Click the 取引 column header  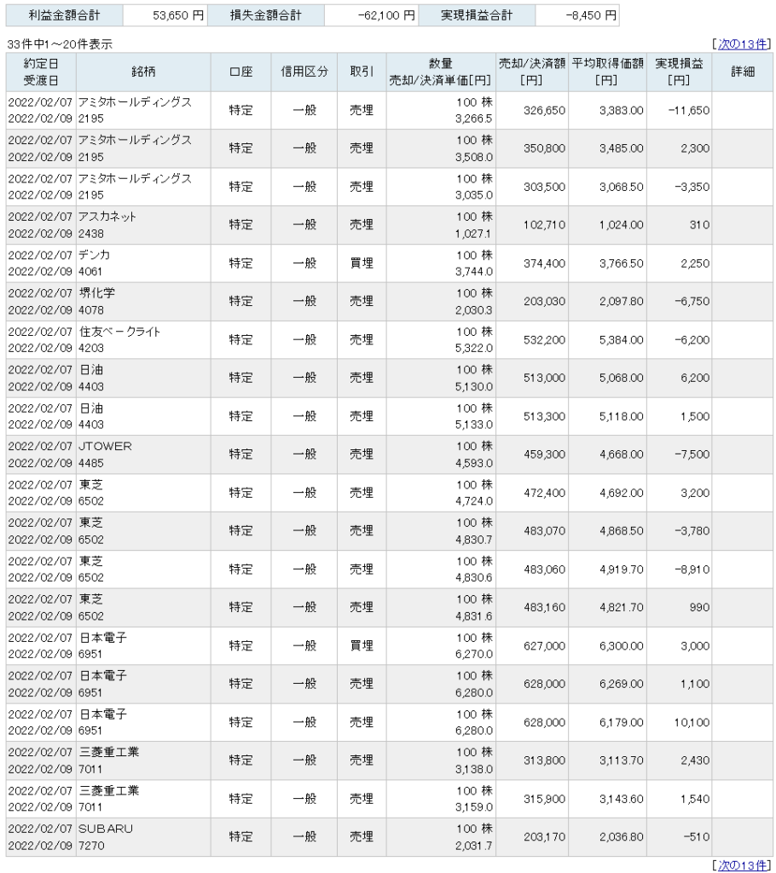click(x=362, y=72)
